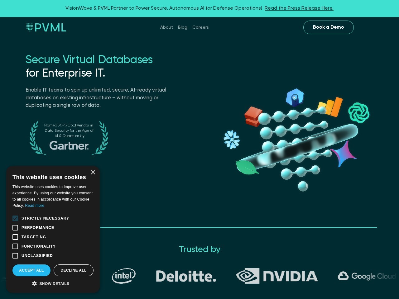Click the Deloitte logo
The height and width of the screenshot is (299, 399).
coord(186,276)
